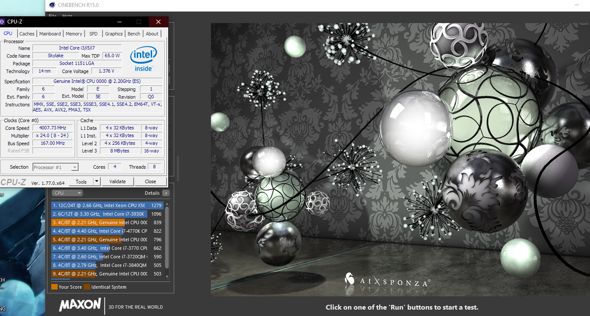
Task: Open the Details arrow button in Cinebench ranking
Action: (166, 193)
